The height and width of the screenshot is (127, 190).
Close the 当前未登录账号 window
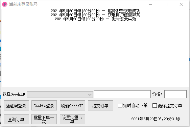click(x=181, y=4)
